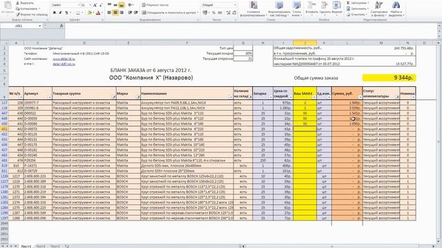This screenshot has width=442, height=248.
Task: Switch to the Лист3 sheet tab
Action: tap(55, 246)
